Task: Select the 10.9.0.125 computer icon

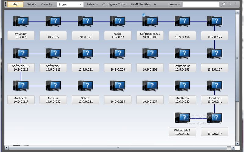Action: (x=215, y=21)
